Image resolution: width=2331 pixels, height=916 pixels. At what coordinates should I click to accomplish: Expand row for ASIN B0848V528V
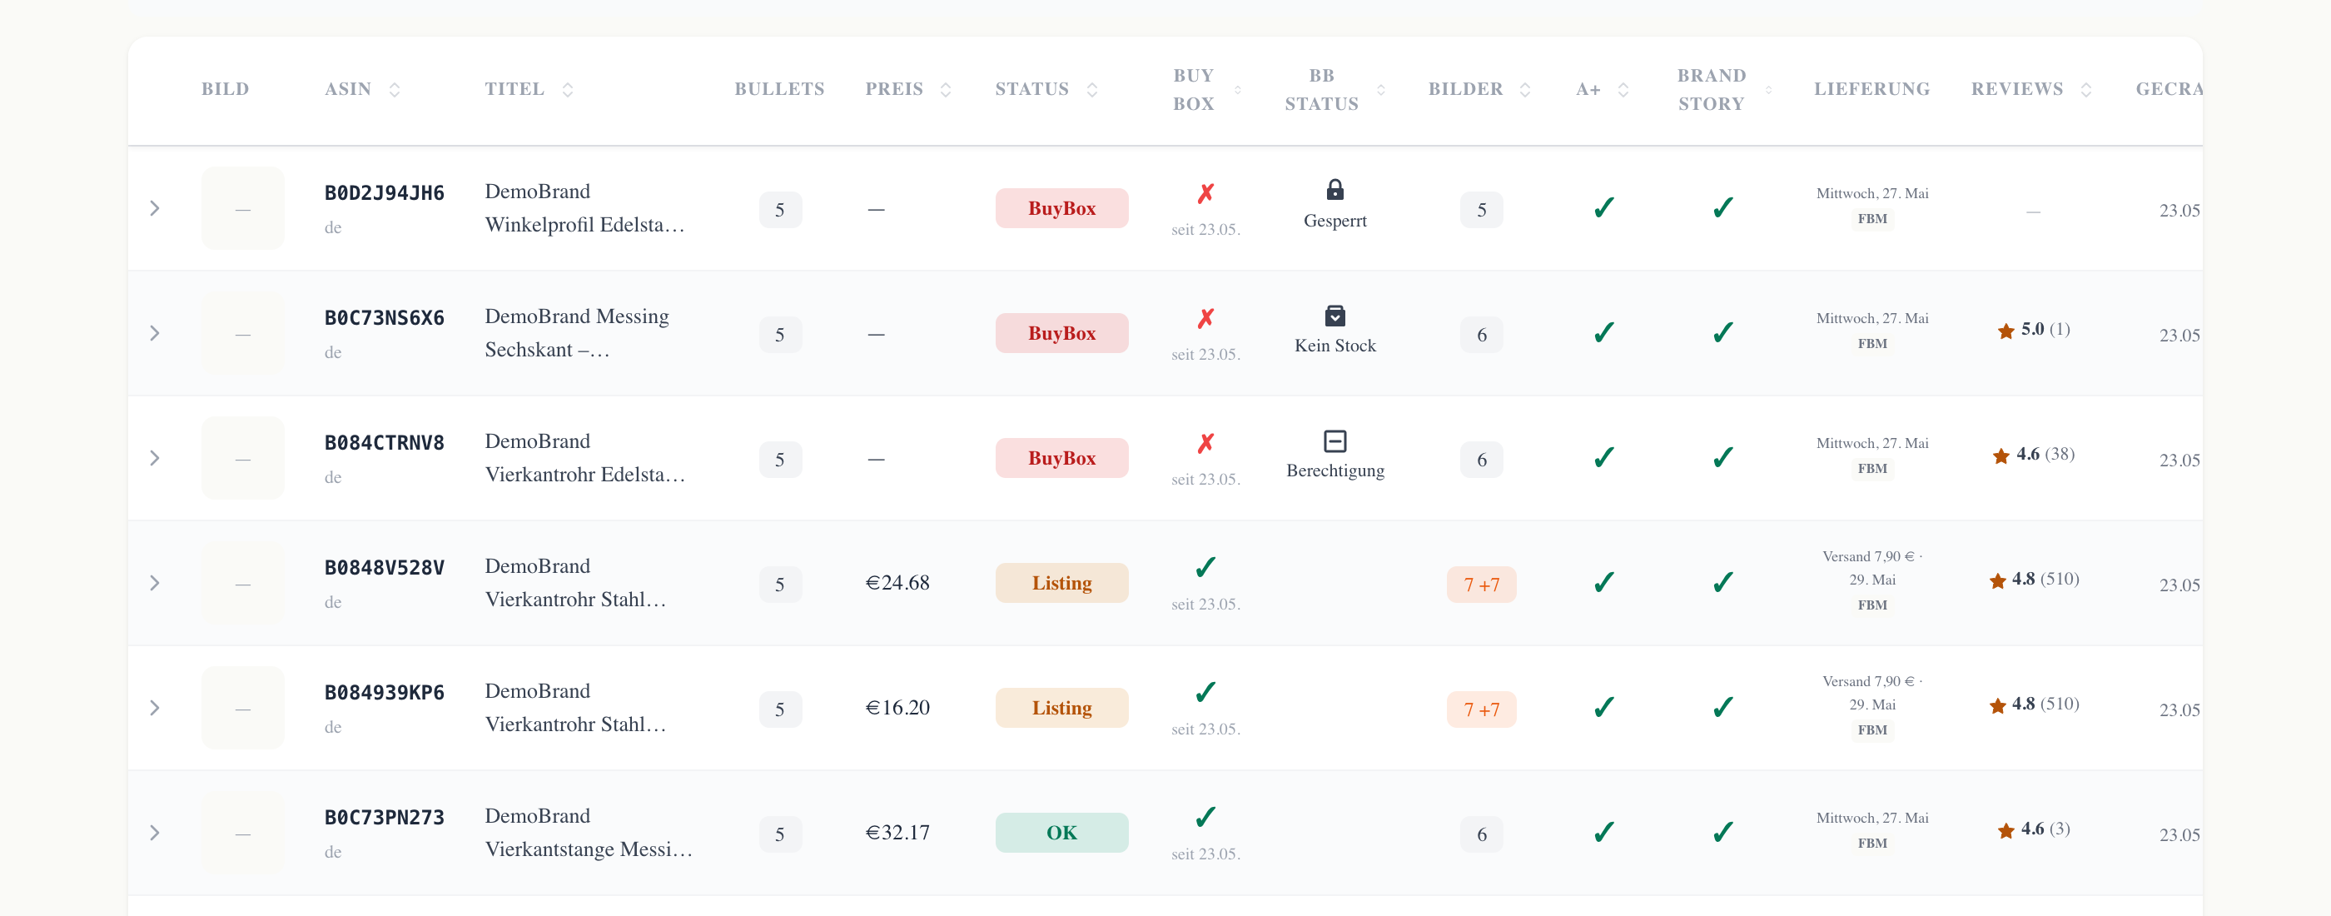155,583
